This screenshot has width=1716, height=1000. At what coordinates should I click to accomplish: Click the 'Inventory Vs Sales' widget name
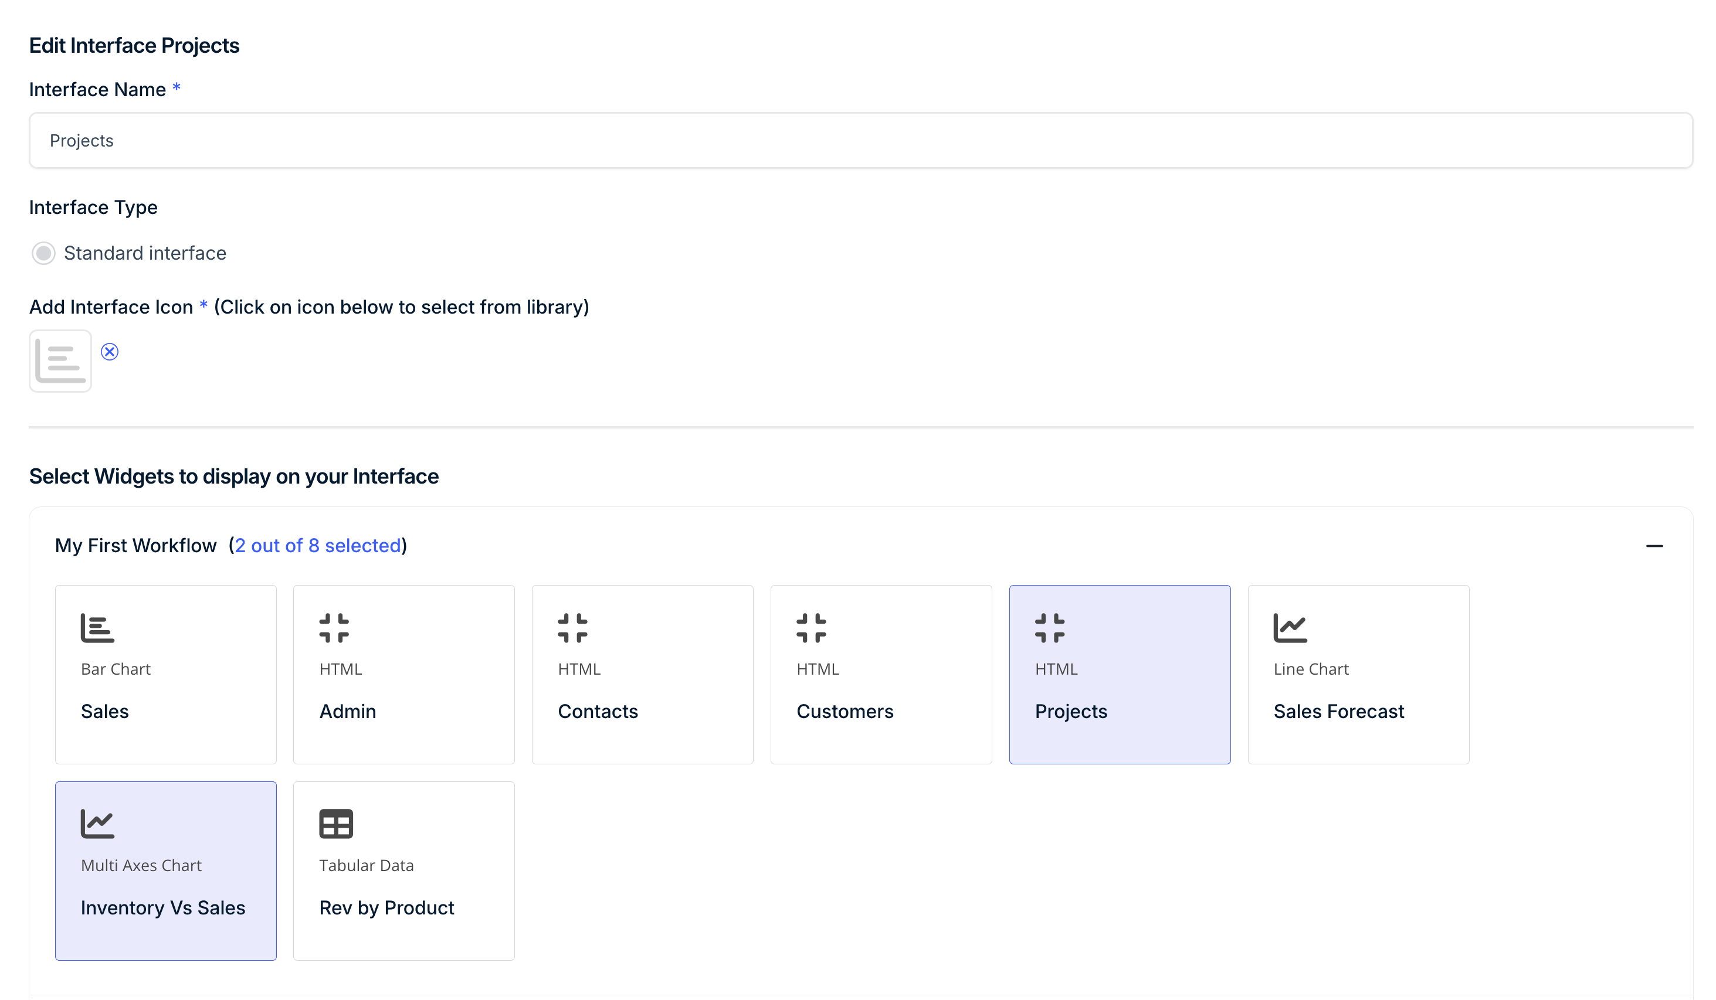coord(163,907)
